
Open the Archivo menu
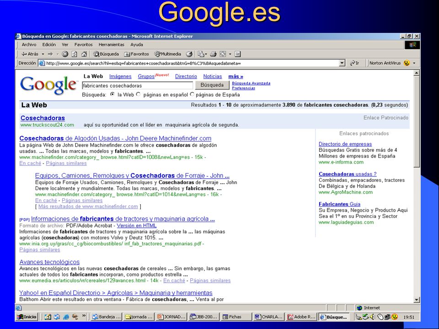pos(29,44)
